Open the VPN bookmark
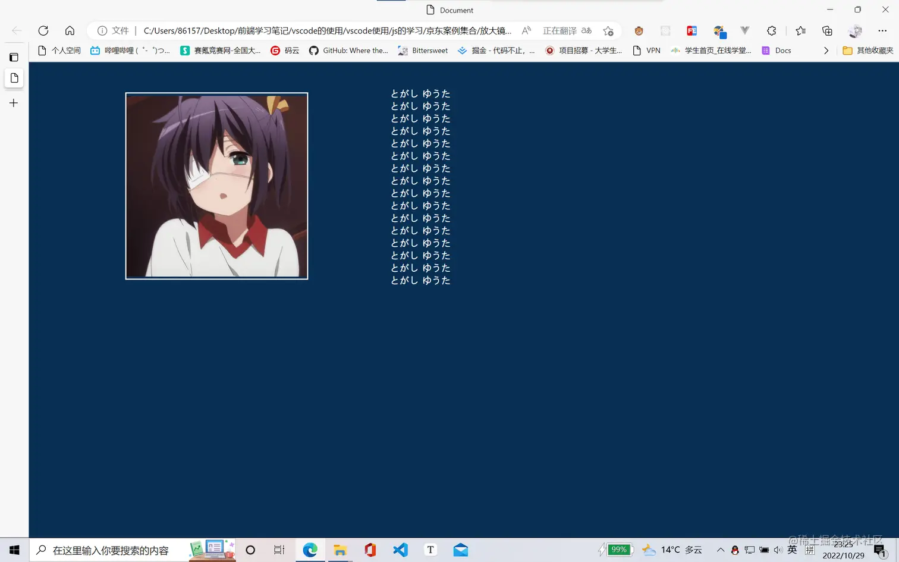899x562 pixels. pos(646,51)
